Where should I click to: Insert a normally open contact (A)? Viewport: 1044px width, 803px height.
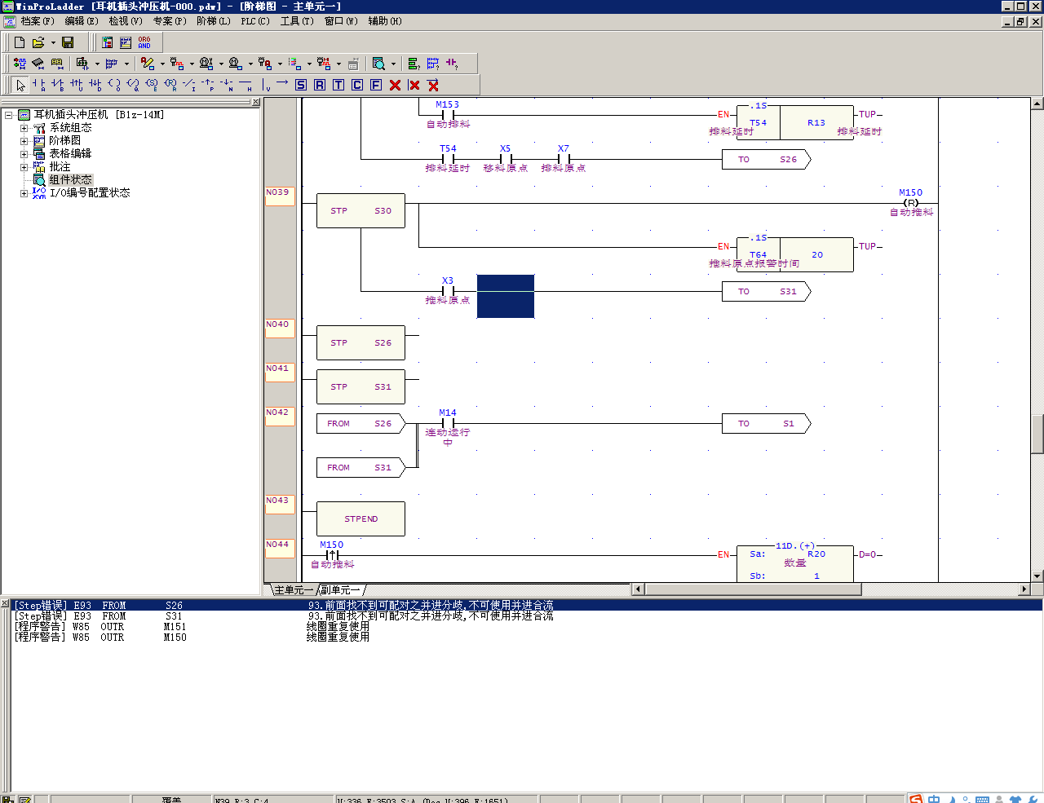coord(38,85)
